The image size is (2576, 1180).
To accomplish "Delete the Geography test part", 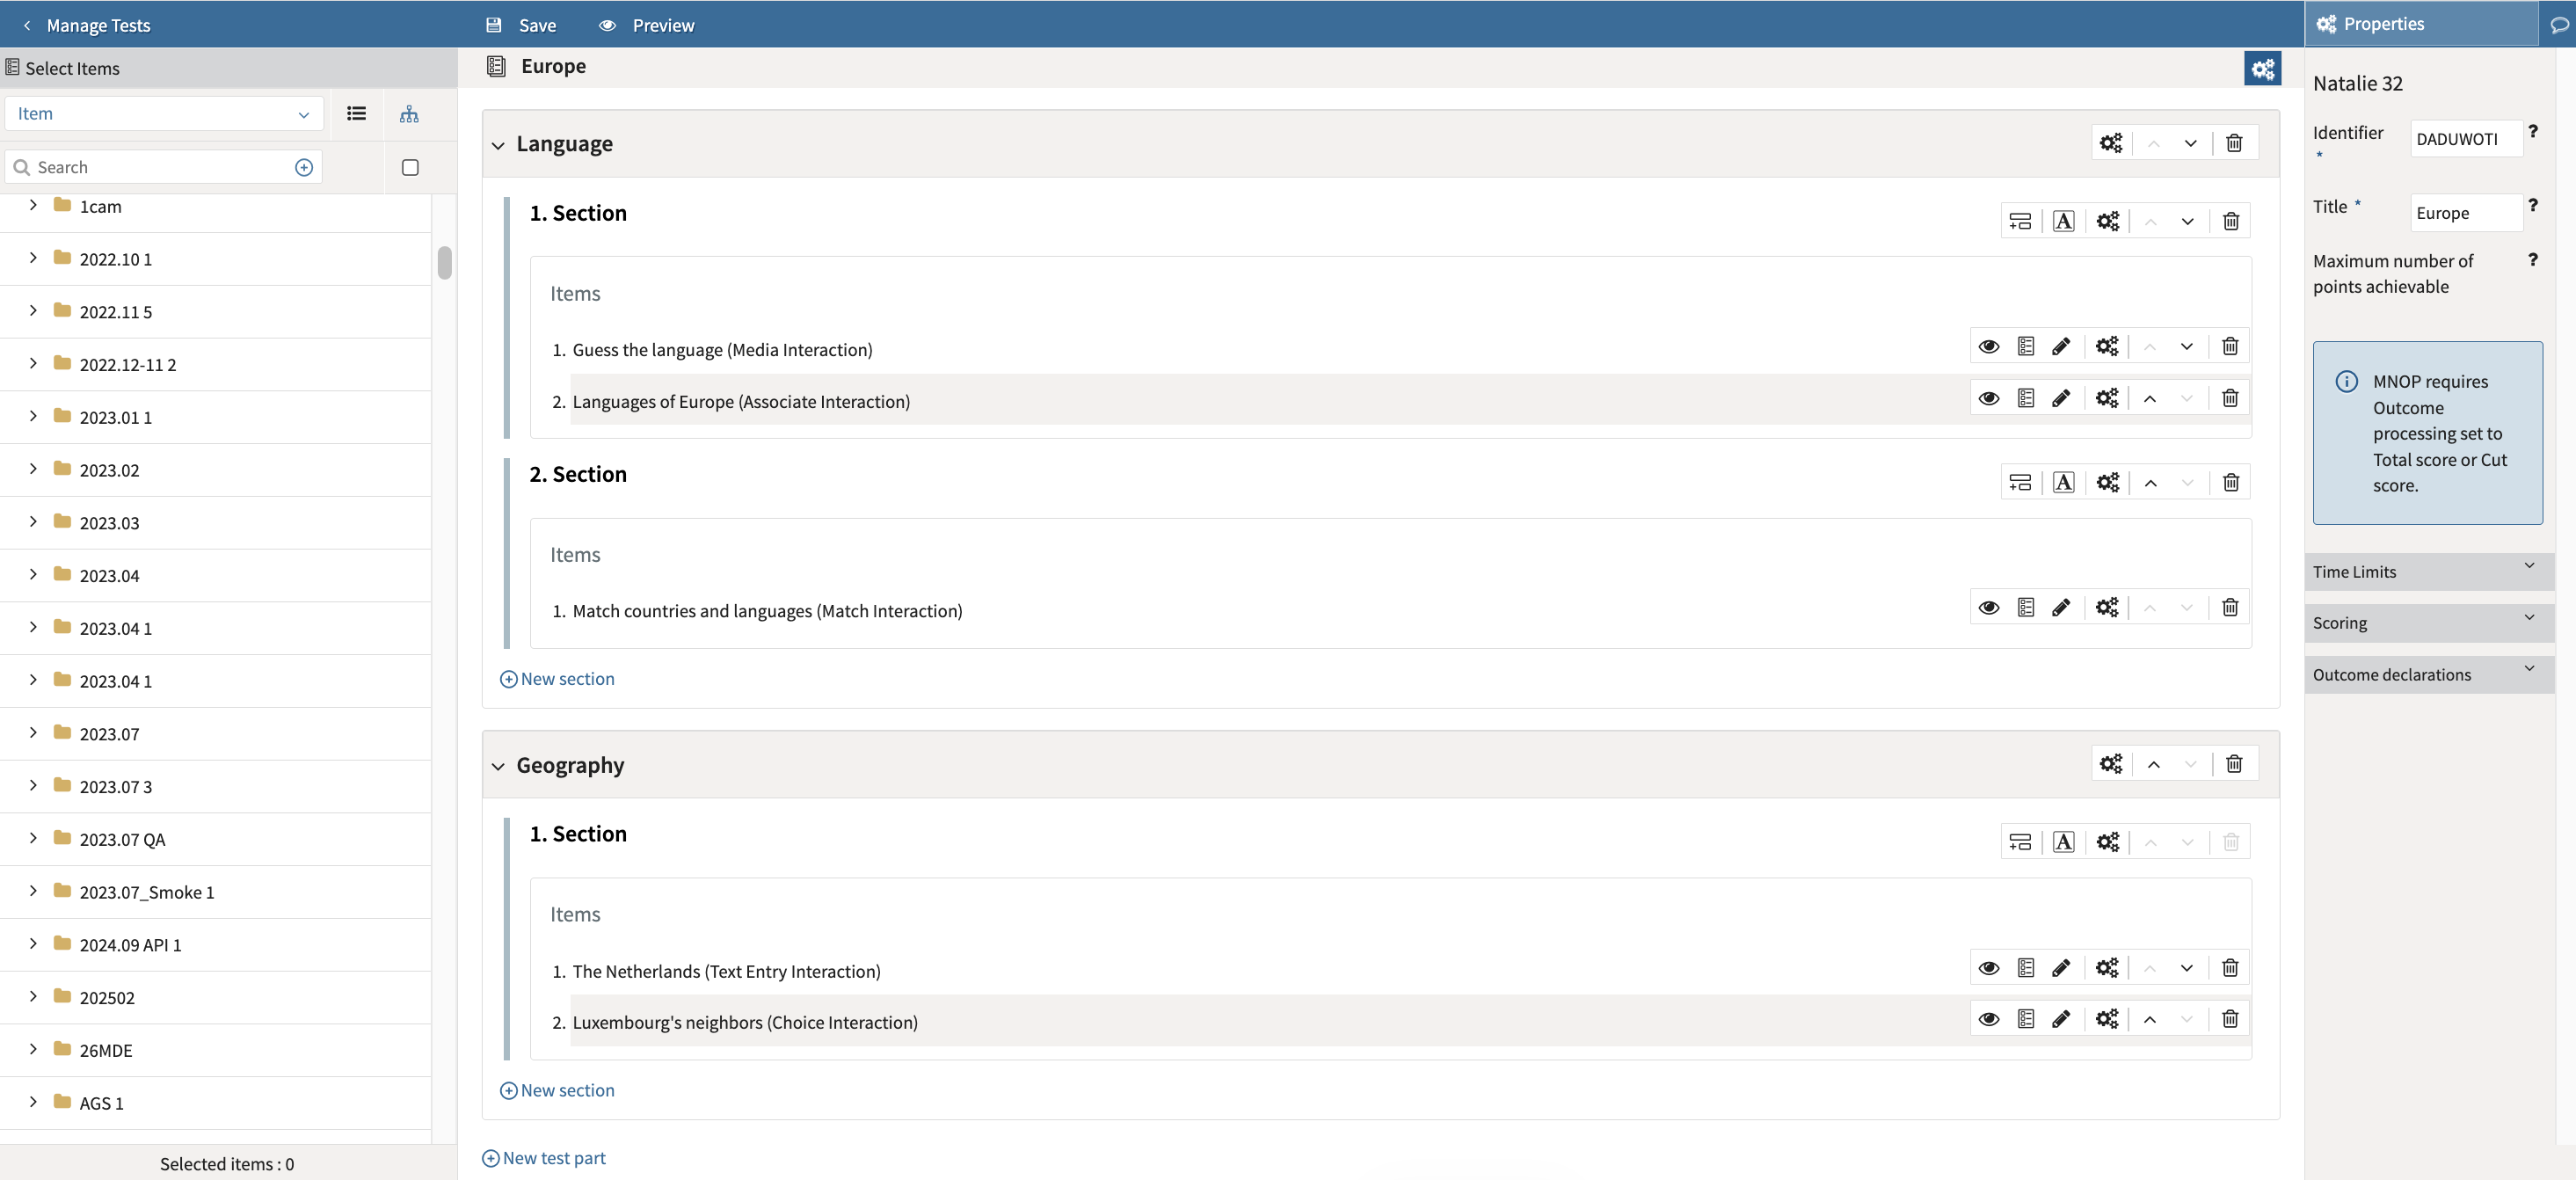I will [x=2233, y=764].
